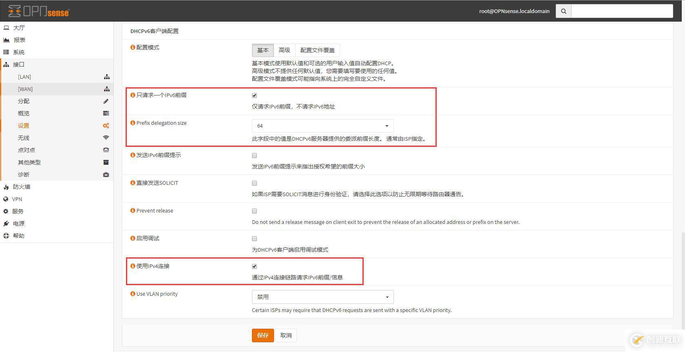Enable the Prevent release checkbox
Image resolution: width=685 pixels, height=352 pixels.
click(254, 211)
